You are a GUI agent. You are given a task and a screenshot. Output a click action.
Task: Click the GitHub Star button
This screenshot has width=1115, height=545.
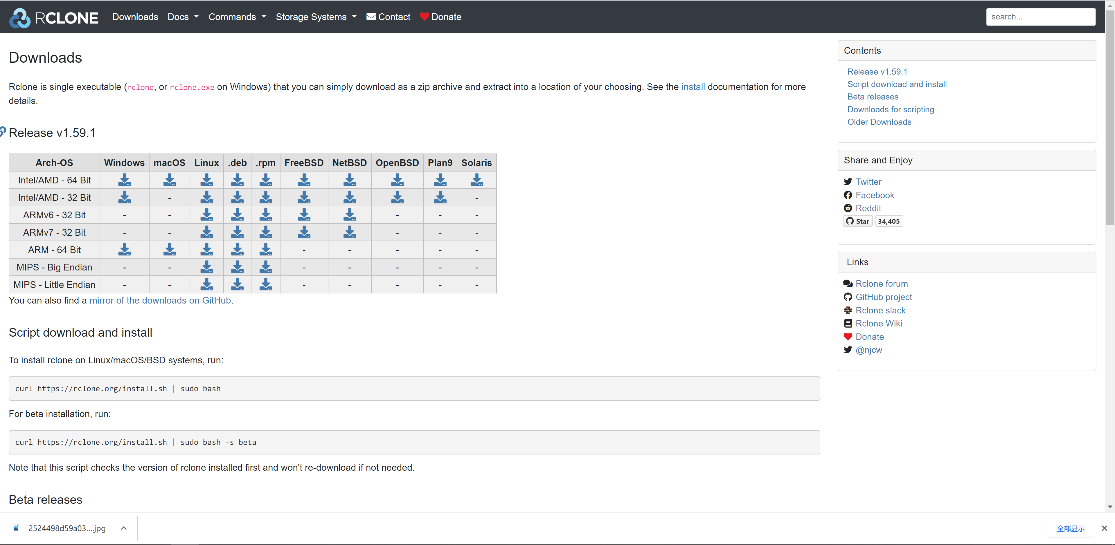857,221
